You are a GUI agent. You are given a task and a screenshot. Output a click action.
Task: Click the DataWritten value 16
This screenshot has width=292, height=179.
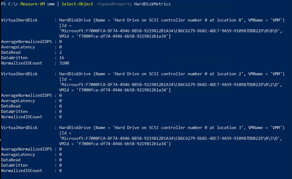pos(62,58)
